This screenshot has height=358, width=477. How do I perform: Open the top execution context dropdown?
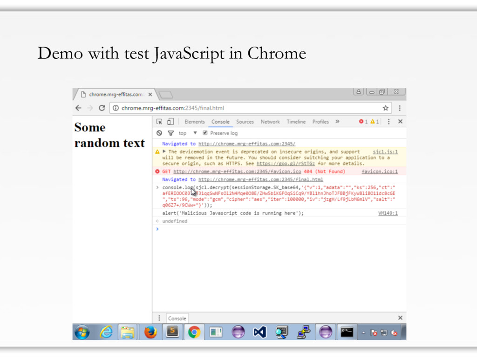188,133
